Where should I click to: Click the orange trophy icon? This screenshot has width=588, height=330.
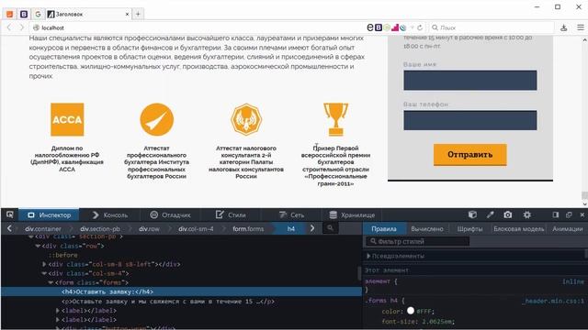(x=335, y=120)
